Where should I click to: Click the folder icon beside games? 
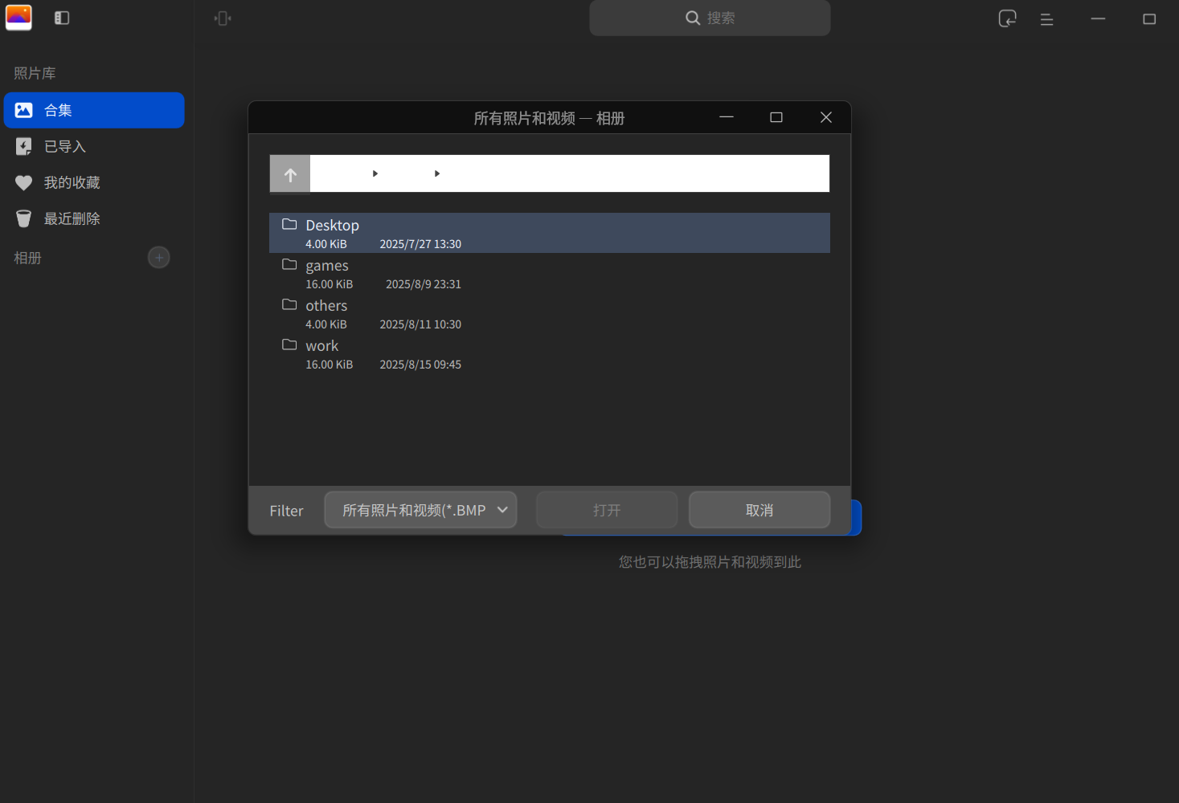[289, 264]
